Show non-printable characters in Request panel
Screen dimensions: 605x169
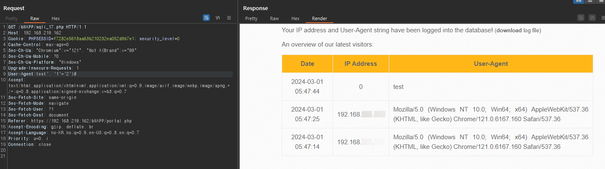tap(217, 18)
